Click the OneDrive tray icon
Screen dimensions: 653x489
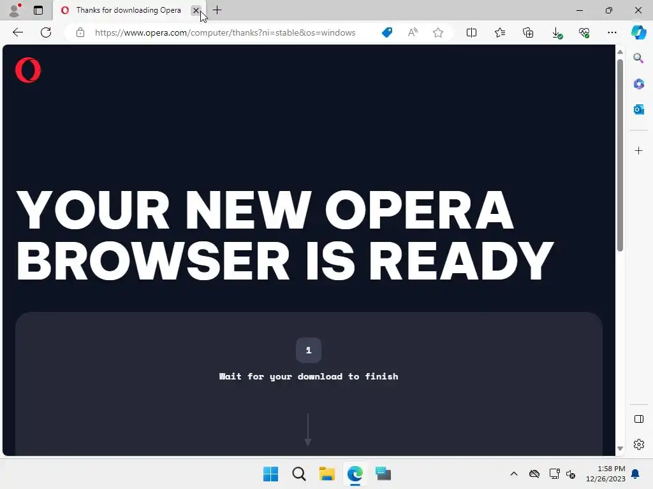pos(534,474)
